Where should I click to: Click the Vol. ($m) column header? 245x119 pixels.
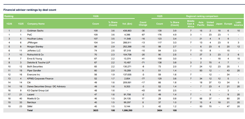(x=125, y=24)
